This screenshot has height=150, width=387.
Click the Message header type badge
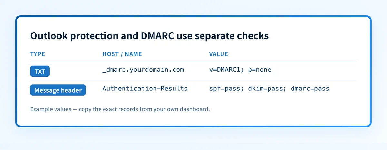[x=58, y=90]
